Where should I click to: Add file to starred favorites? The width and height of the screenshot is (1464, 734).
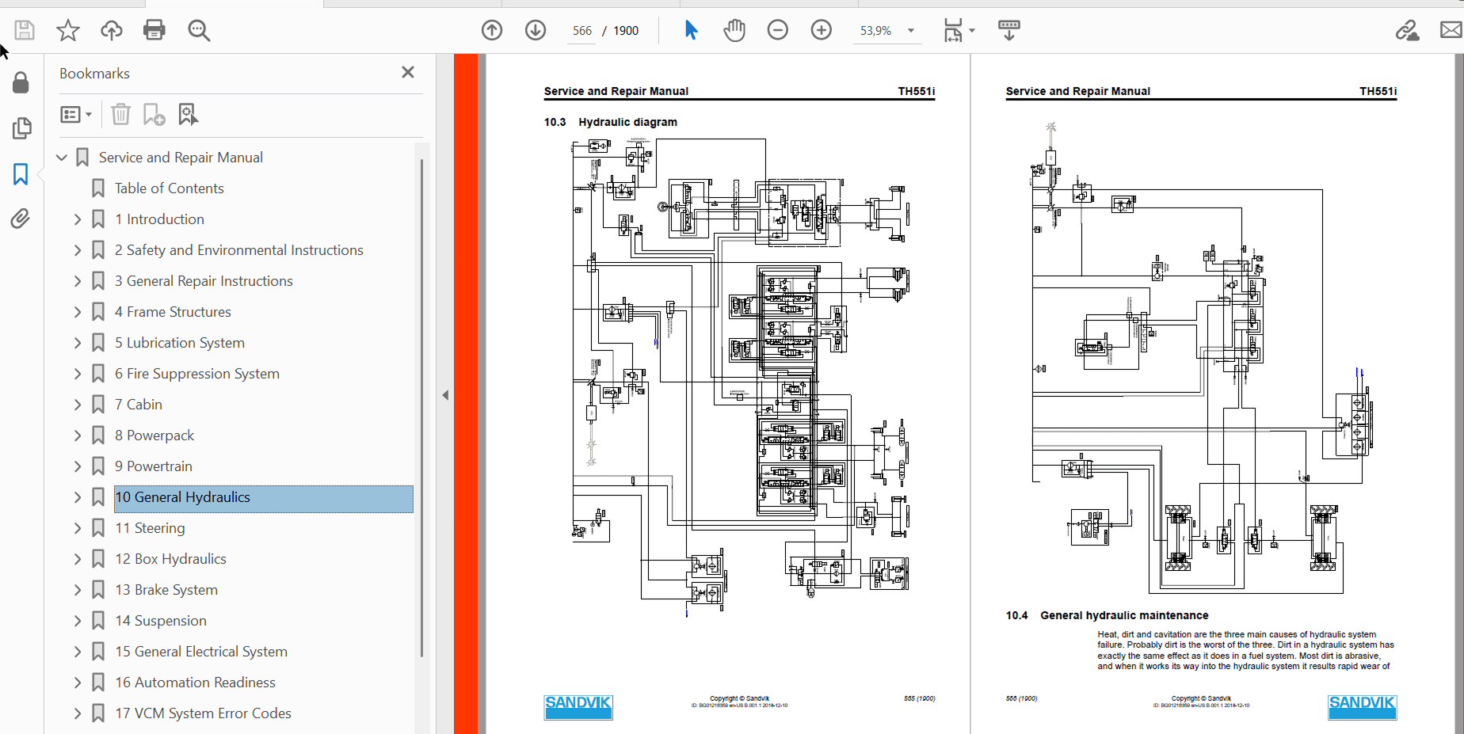point(68,30)
